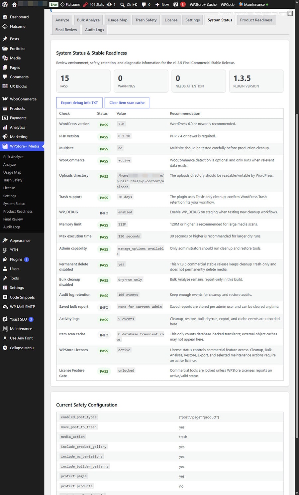
Task: Click Clear item scan cache button
Action: 127,103
